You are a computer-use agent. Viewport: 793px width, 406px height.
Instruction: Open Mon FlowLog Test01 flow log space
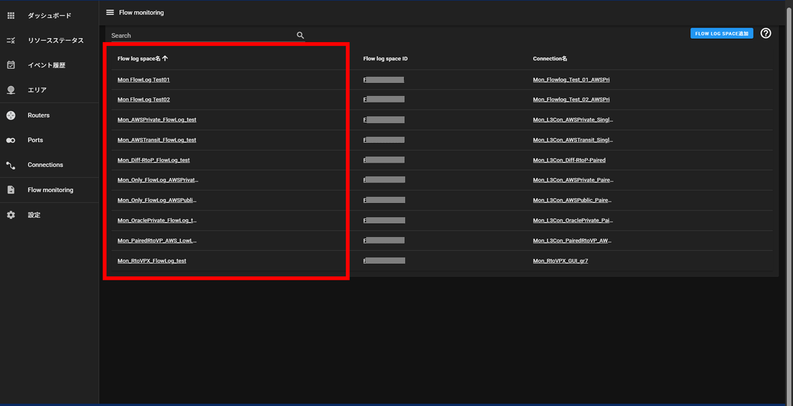[144, 80]
